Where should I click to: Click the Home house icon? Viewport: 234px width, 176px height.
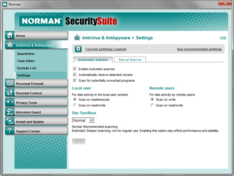(10, 35)
